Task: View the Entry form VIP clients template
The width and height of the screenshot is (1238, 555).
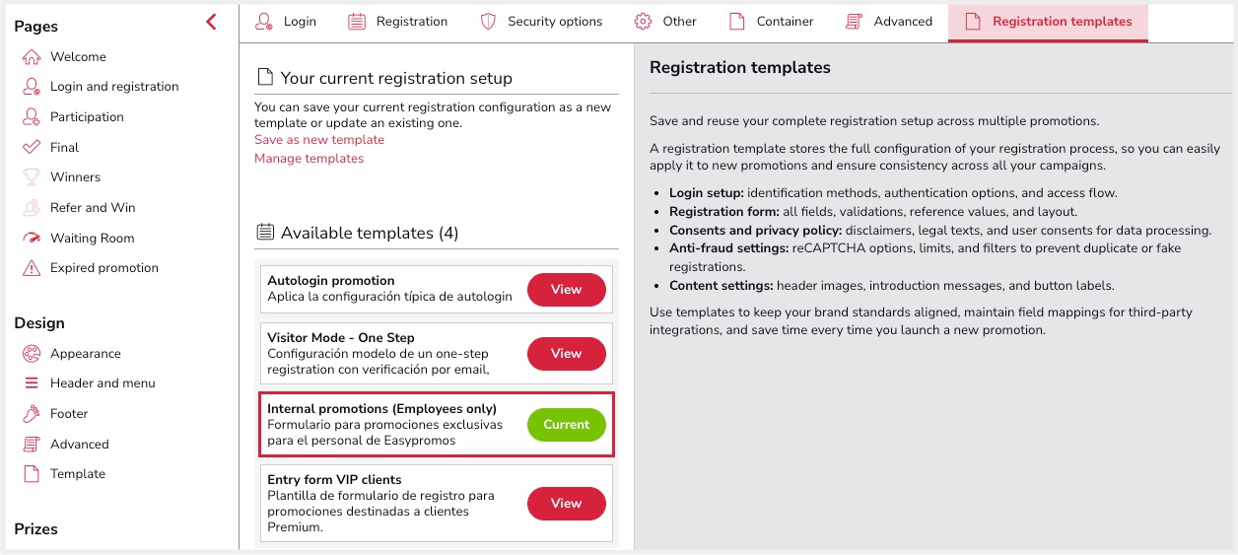Action: point(566,504)
